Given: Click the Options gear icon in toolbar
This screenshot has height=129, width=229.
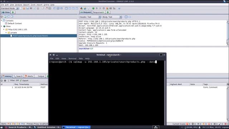Looking at the screenshot, I should tap(38, 8).
